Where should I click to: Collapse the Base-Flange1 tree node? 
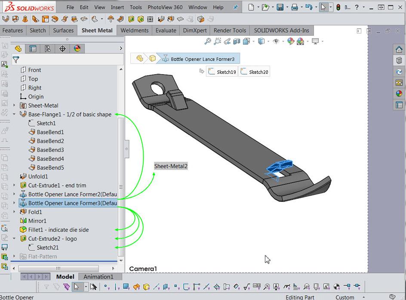pos(14,114)
